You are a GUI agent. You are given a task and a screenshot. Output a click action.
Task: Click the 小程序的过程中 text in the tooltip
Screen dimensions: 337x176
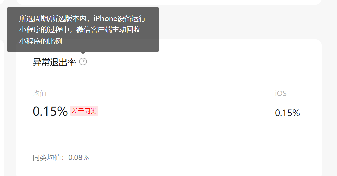[x=44, y=29]
